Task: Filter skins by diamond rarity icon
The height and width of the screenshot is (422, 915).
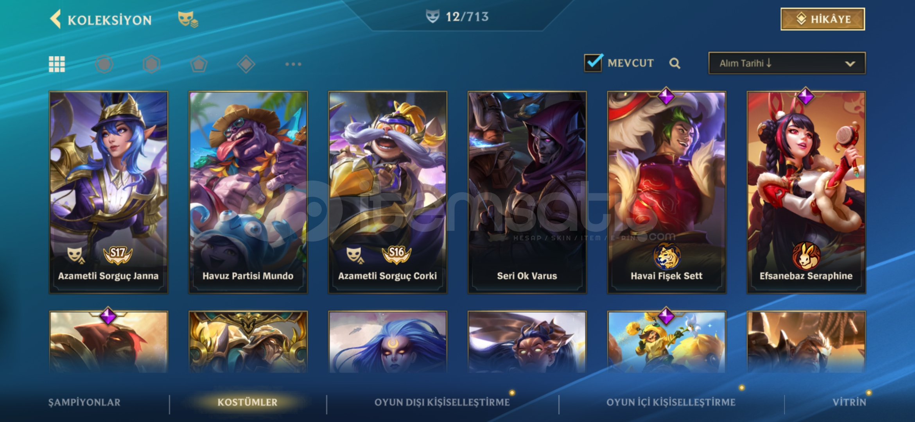Action: point(246,64)
